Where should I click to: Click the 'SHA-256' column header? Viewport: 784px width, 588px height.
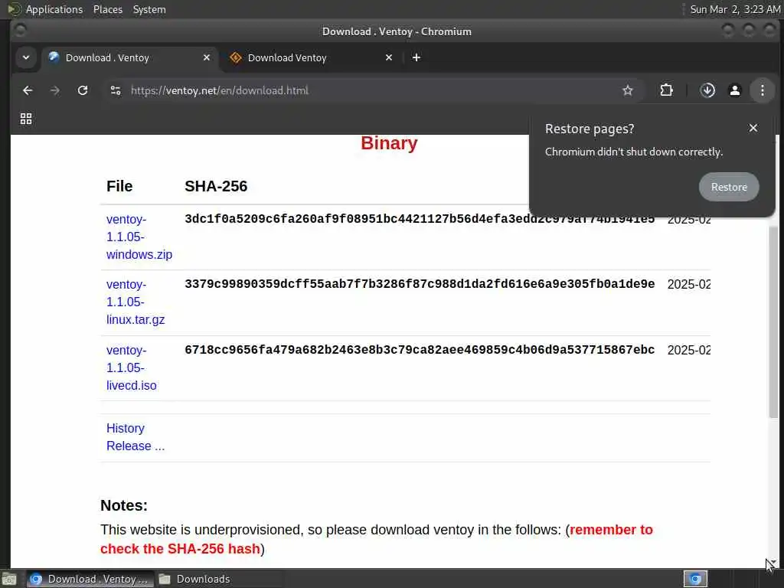tap(216, 186)
